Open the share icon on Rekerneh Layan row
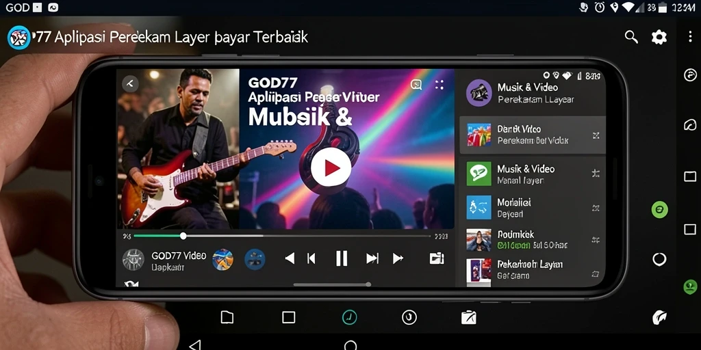The image size is (701, 350). coord(596,273)
